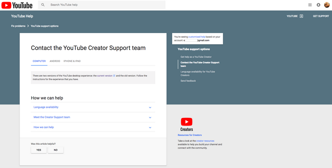
Task: Open the customised help link
Action: click(x=197, y=37)
